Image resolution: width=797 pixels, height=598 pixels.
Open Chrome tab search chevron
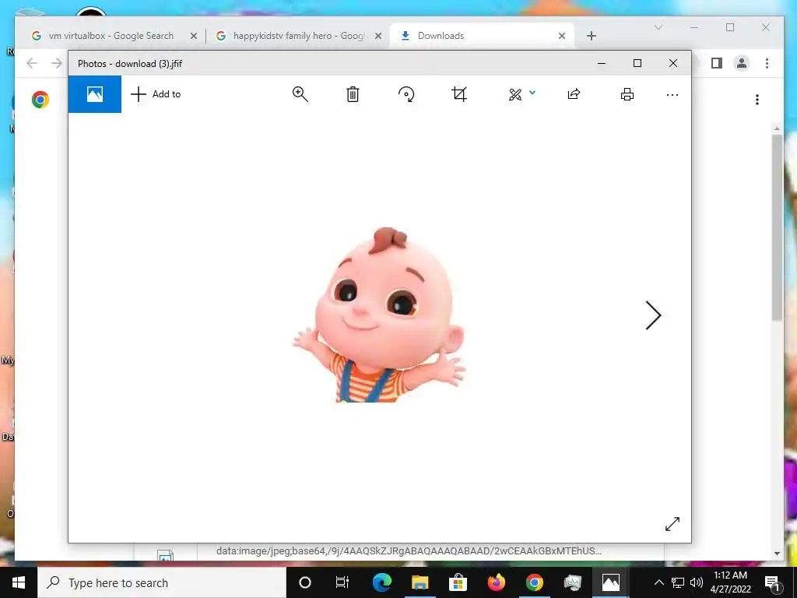[x=658, y=27]
